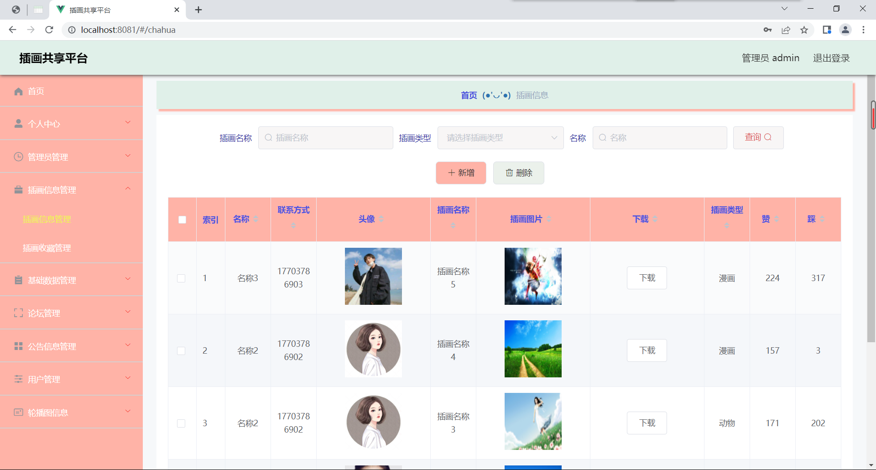Select the 插画收藏管理 submenu item
876x470 pixels.
pyautogui.click(x=47, y=248)
